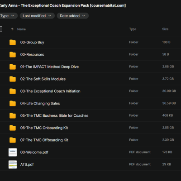Click folder icon for 01-The IMPACT Method Deep Dive
Viewport: 181px width, 181px height.
pyautogui.click(x=13, y=67)
